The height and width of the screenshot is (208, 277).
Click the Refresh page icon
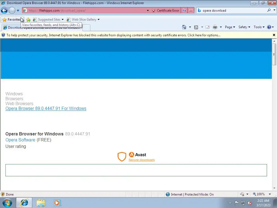pos(184,11)
